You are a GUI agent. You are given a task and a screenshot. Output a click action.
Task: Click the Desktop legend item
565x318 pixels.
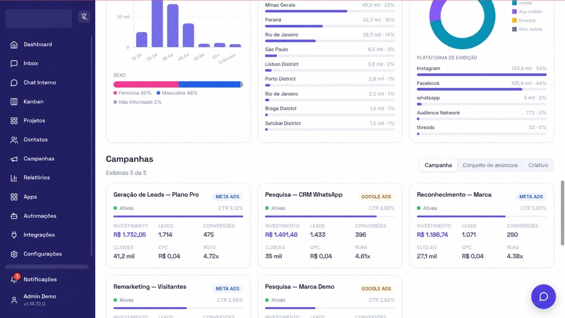(x=524, y=21)
